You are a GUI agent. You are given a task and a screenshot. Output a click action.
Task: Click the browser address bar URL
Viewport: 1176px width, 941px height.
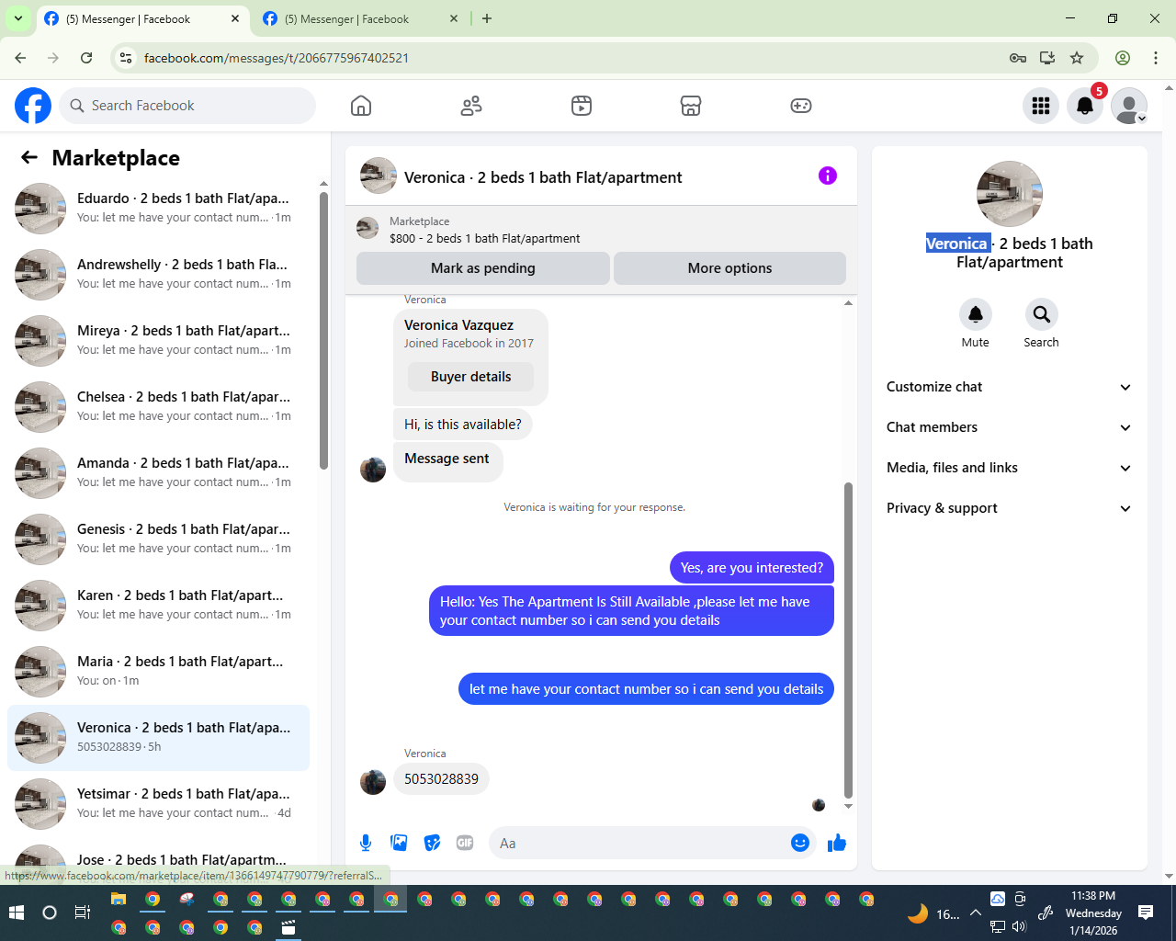pyautogui.click(x=277, y=58)
